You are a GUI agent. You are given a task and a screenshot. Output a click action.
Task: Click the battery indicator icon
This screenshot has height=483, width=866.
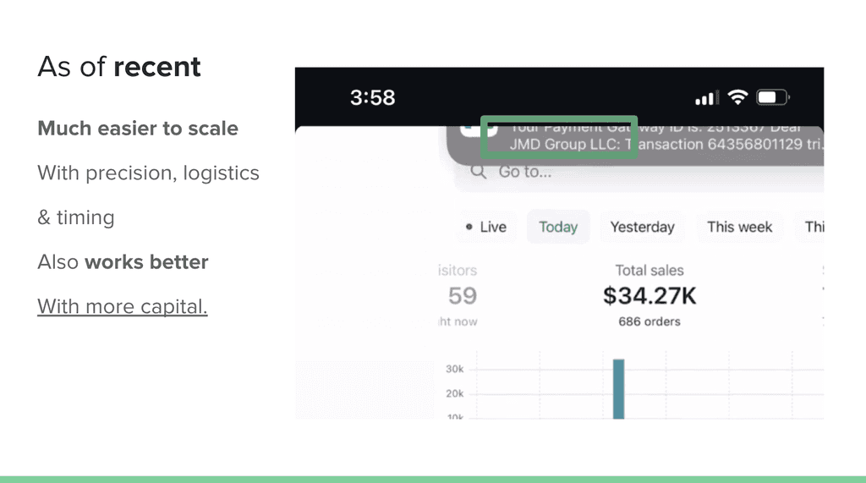click(773, 98)
